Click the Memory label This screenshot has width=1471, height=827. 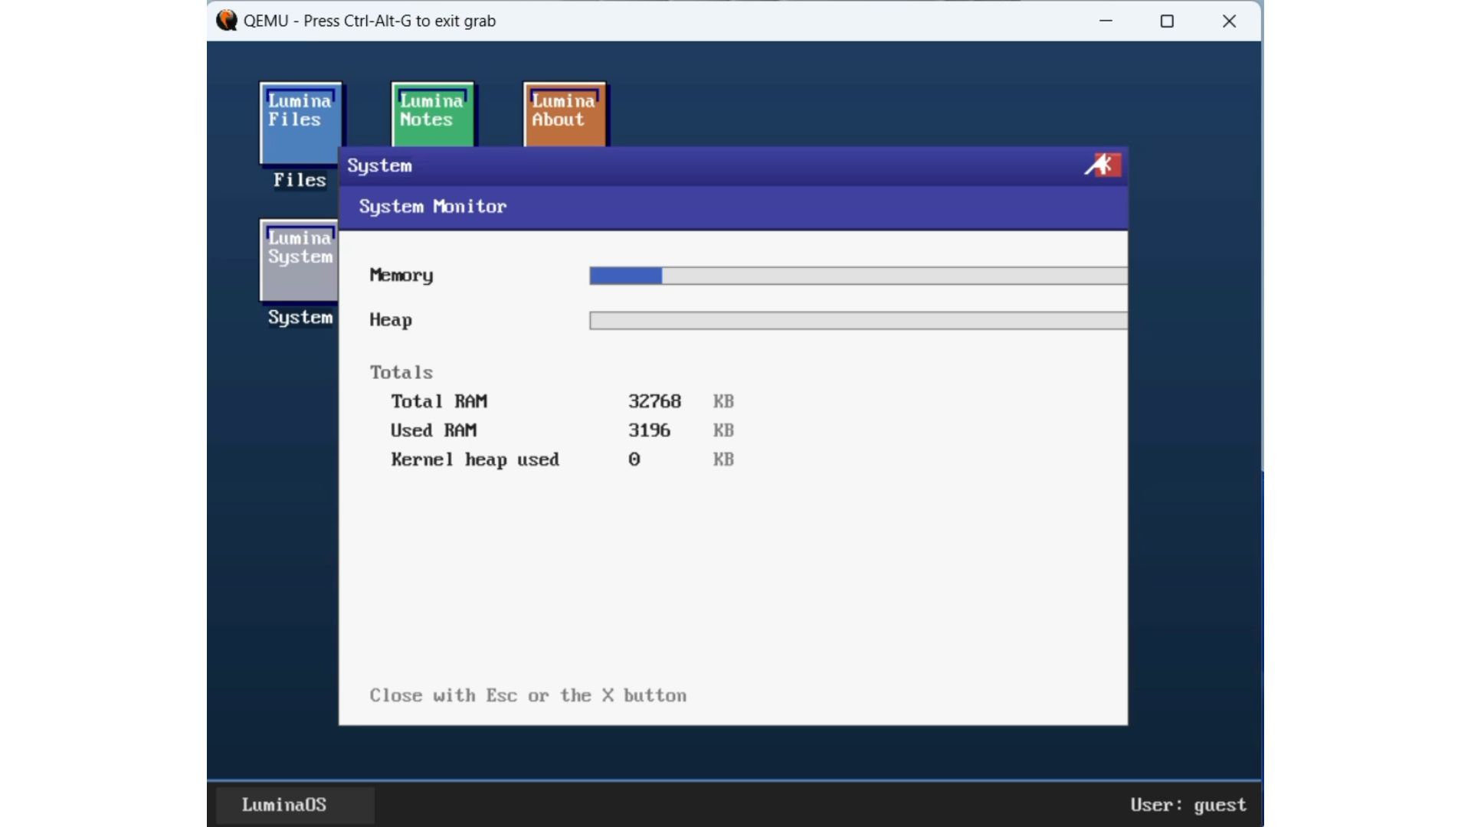tap(401, 276)
